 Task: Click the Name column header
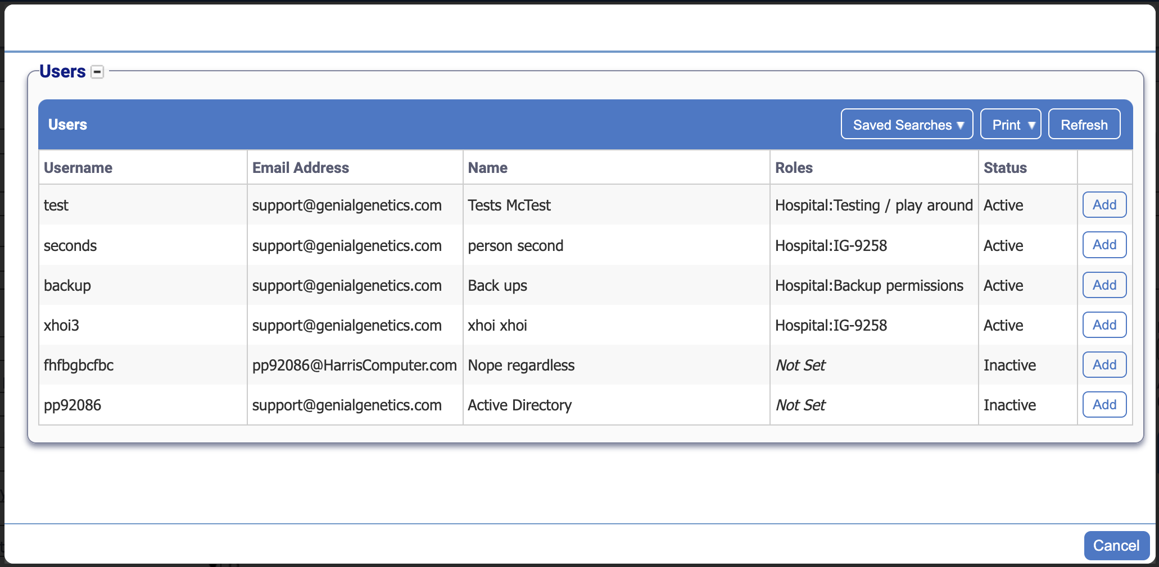(487, 167)
